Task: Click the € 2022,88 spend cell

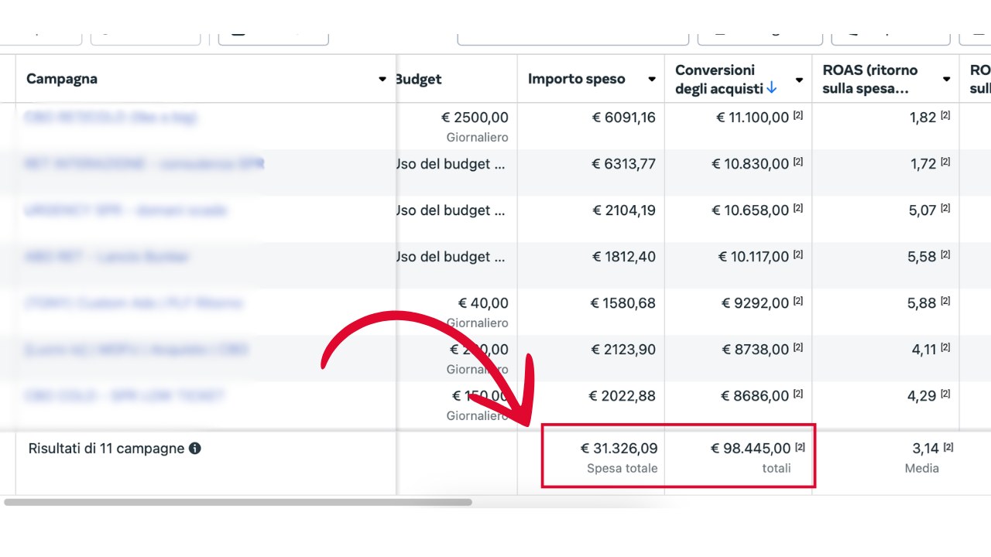Action: tap(622, 396)
